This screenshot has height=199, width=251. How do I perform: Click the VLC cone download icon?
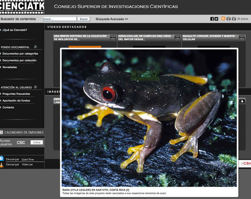click(2, 165)
